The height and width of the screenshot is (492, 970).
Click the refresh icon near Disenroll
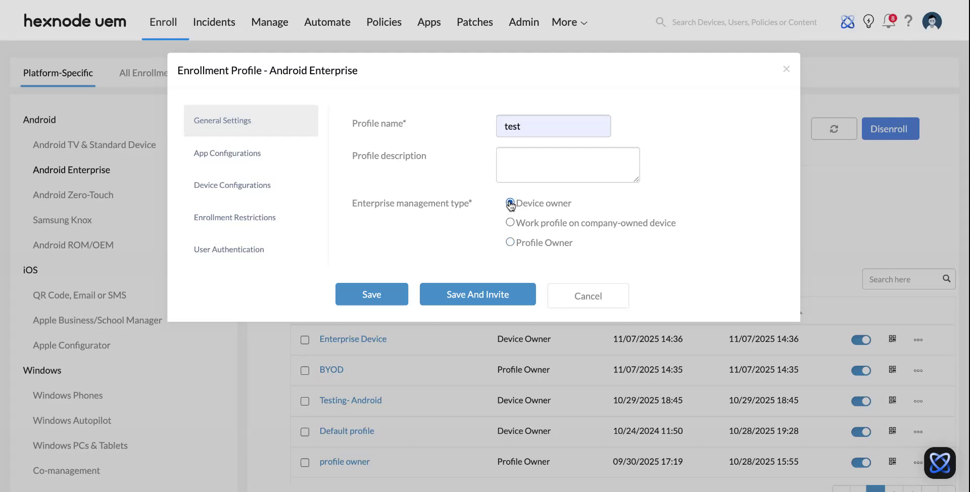(x=834, y=129)
